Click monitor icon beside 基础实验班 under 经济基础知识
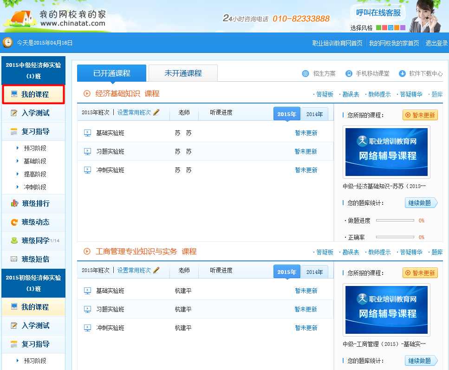The width and height of the screenshot is (449, 370). pos(87,133)
